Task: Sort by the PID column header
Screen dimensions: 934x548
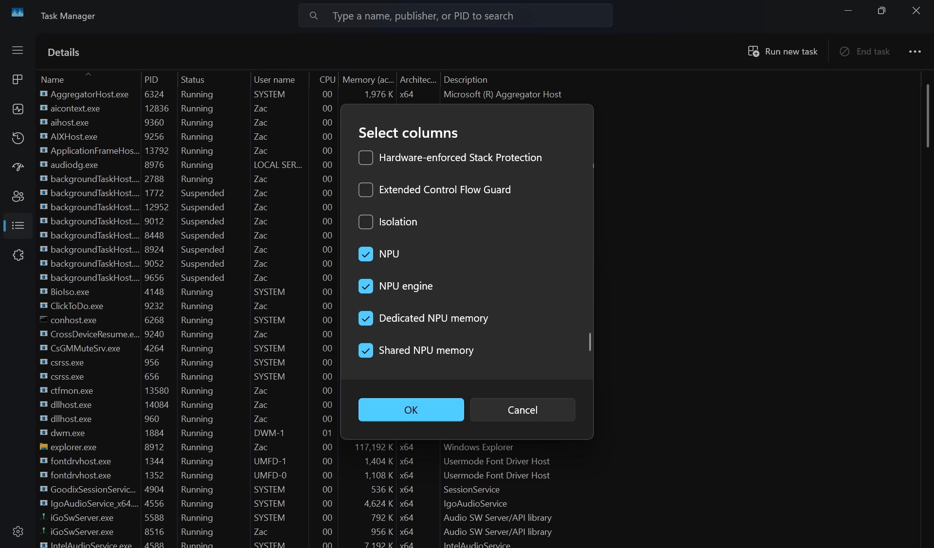Action: 151,80
